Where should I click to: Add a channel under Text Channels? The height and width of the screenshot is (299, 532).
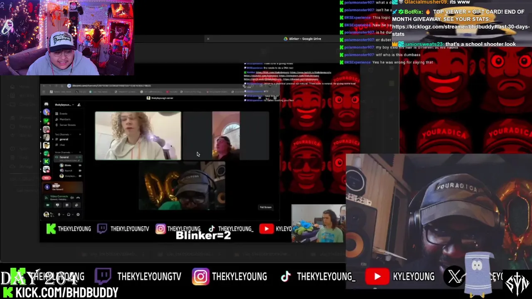(x=80, y=135)
